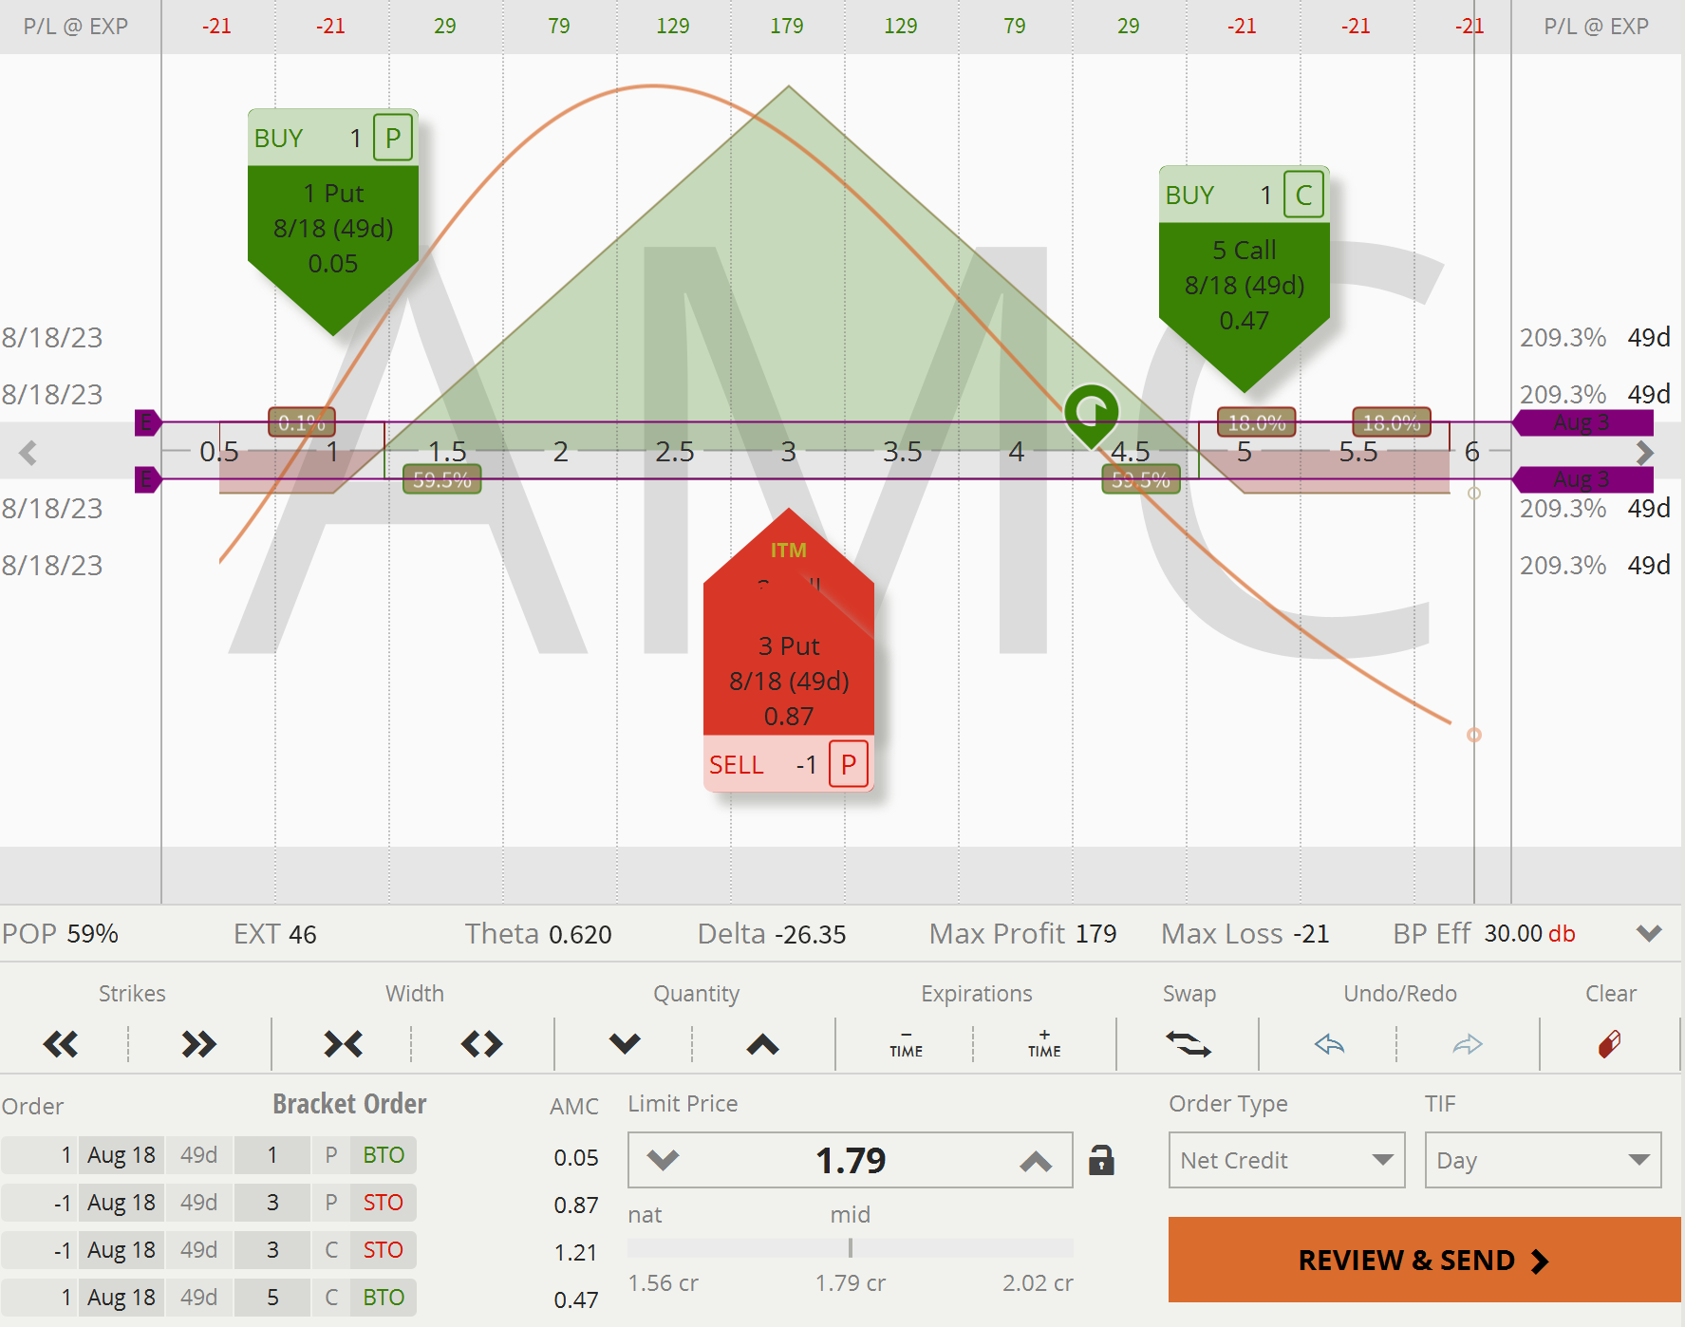Undo the last change
Screen dimensions: 1685x1327
point(1329,1045)
